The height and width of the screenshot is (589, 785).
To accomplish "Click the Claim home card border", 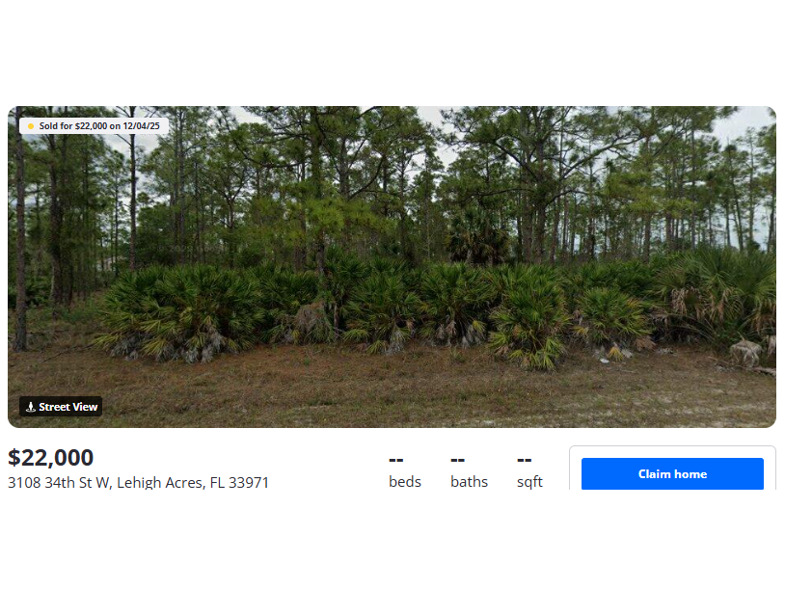I will click(x=672, y=446).
